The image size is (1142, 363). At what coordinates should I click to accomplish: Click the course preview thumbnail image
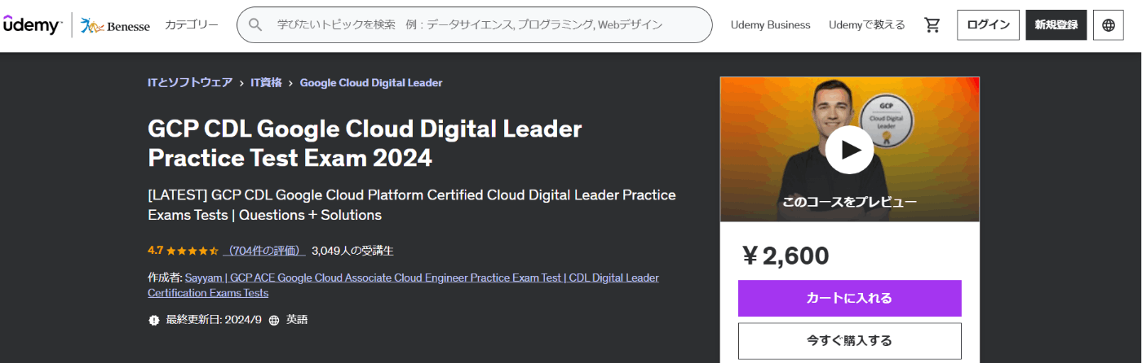[x=849, y=150]
